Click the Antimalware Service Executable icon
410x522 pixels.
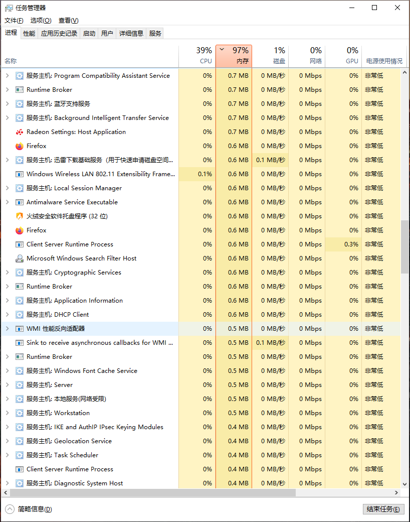pos(20,202)
